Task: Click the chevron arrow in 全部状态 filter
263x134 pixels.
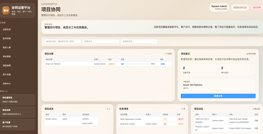Action: [x=117, y=41]
